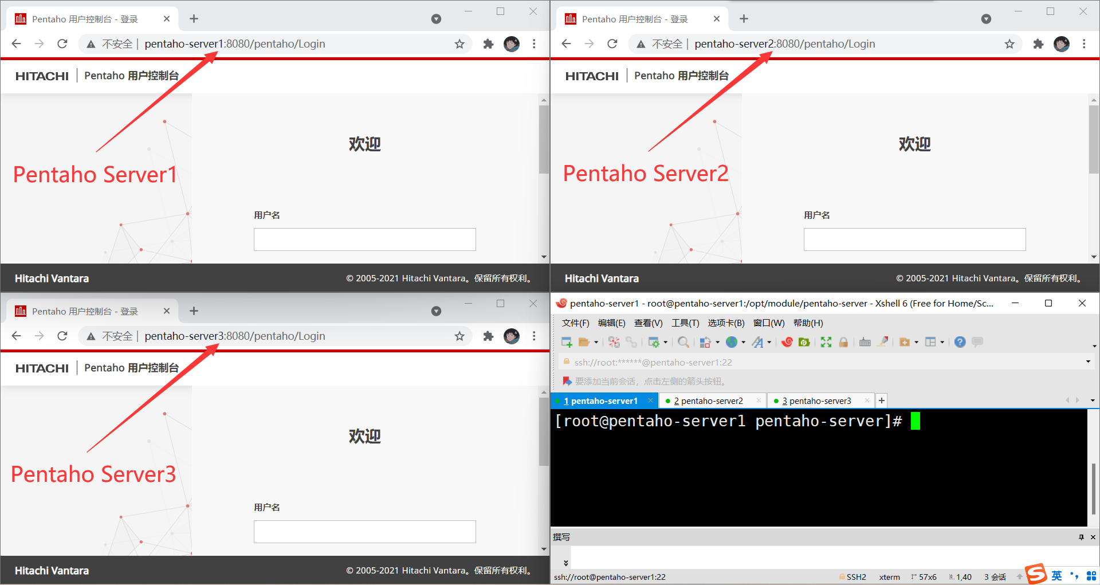
Task: Open new tab in pentaho-server2 browser window
Action: coord(744,19)
